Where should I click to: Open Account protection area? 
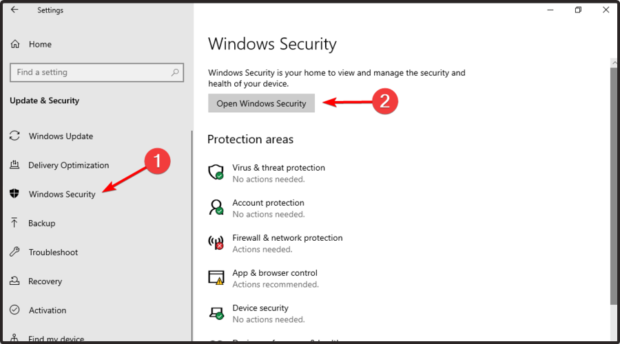pos(268,208)
